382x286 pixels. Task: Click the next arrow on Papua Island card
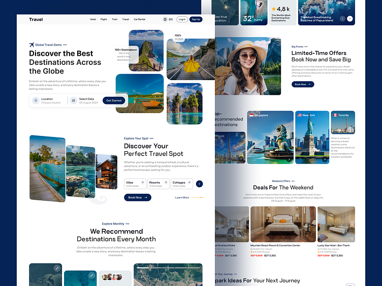click(x=350, y=19)
